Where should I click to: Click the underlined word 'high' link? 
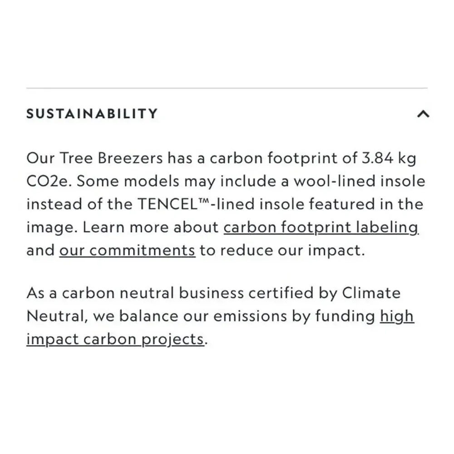click(x=397, y=316)
